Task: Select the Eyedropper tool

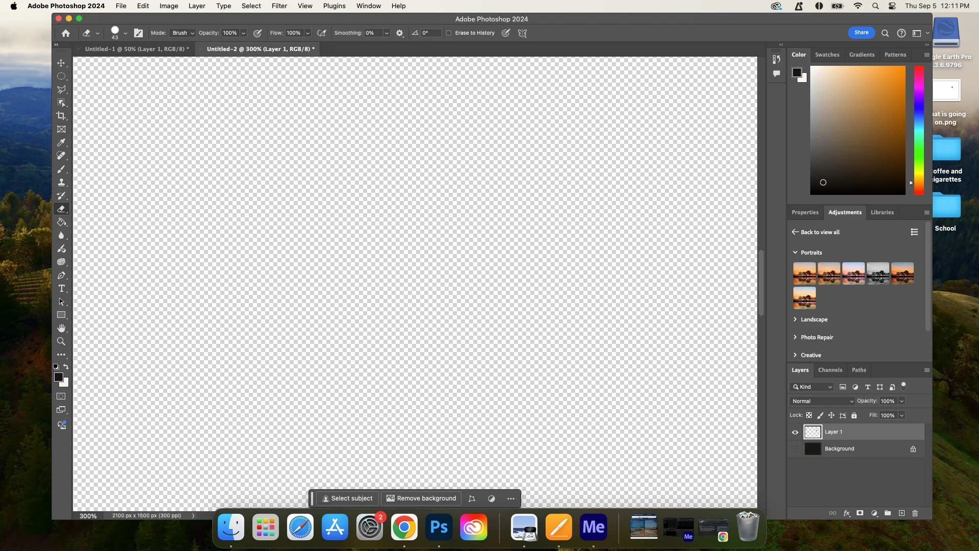Action: pos(61,142)
